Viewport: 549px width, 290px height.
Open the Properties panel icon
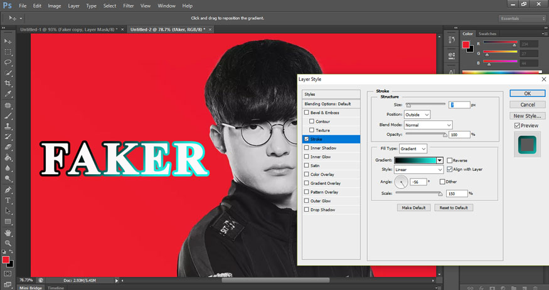(x=452, y=55)
